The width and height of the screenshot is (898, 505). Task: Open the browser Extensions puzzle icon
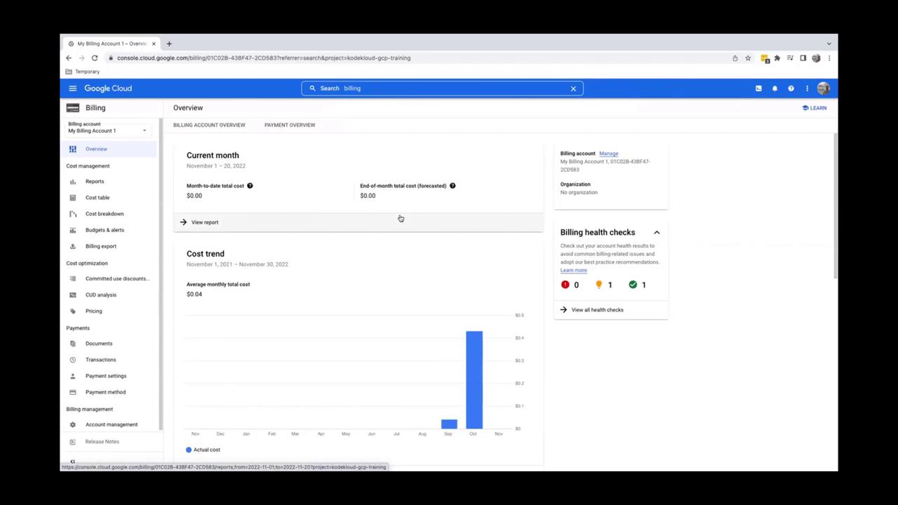[777, 58]
